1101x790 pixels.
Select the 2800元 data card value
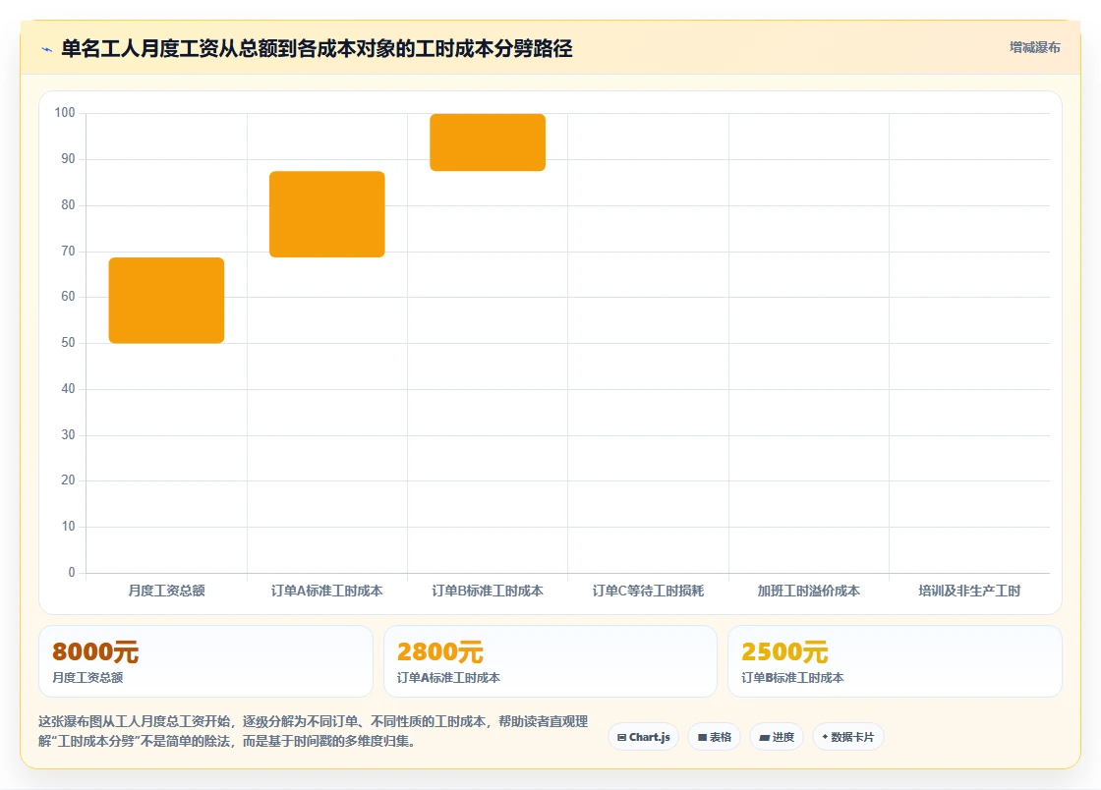pyautogui.click(x=440, y=651)
